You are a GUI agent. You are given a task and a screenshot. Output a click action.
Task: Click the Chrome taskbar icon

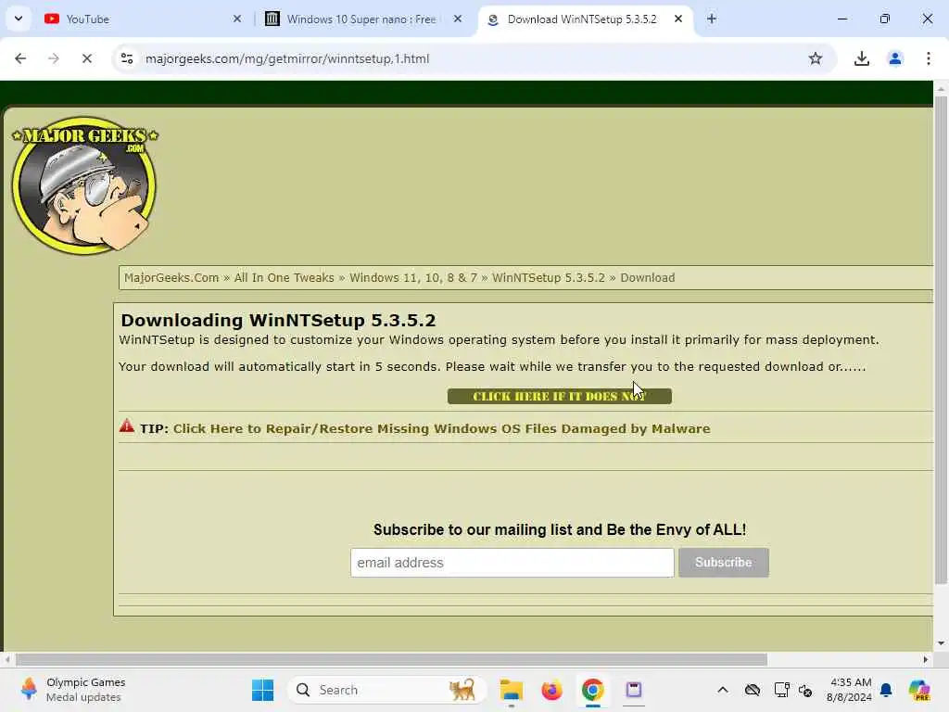592,690
